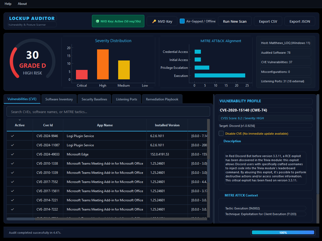The image size is (322, 241).
Task: Click the Export CSV button
Action: pos(268,21)
